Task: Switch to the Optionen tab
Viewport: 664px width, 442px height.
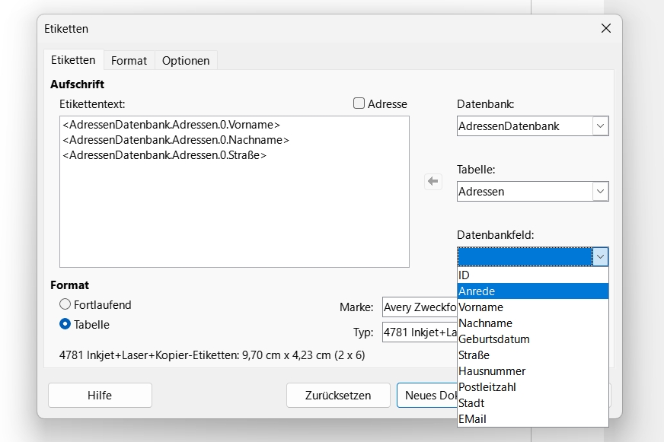Action: point(186,61)
